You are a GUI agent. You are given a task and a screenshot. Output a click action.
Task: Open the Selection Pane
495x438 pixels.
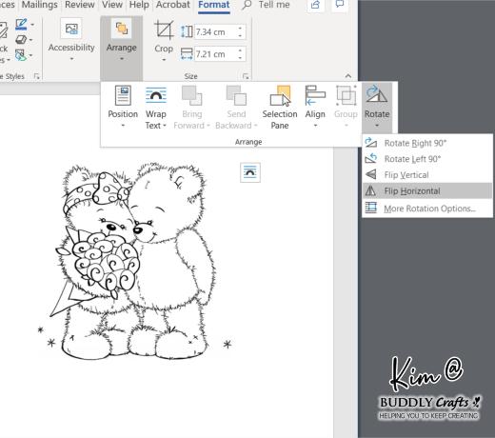[280, 107]
